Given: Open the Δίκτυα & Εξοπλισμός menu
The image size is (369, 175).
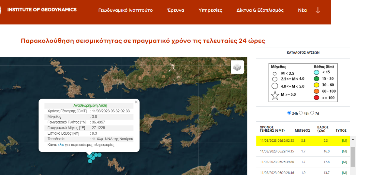Looking at the screenshot, I should click(260, 10).
